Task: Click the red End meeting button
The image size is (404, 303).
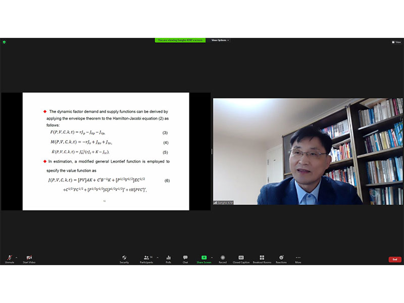Action: pos(395,259)
